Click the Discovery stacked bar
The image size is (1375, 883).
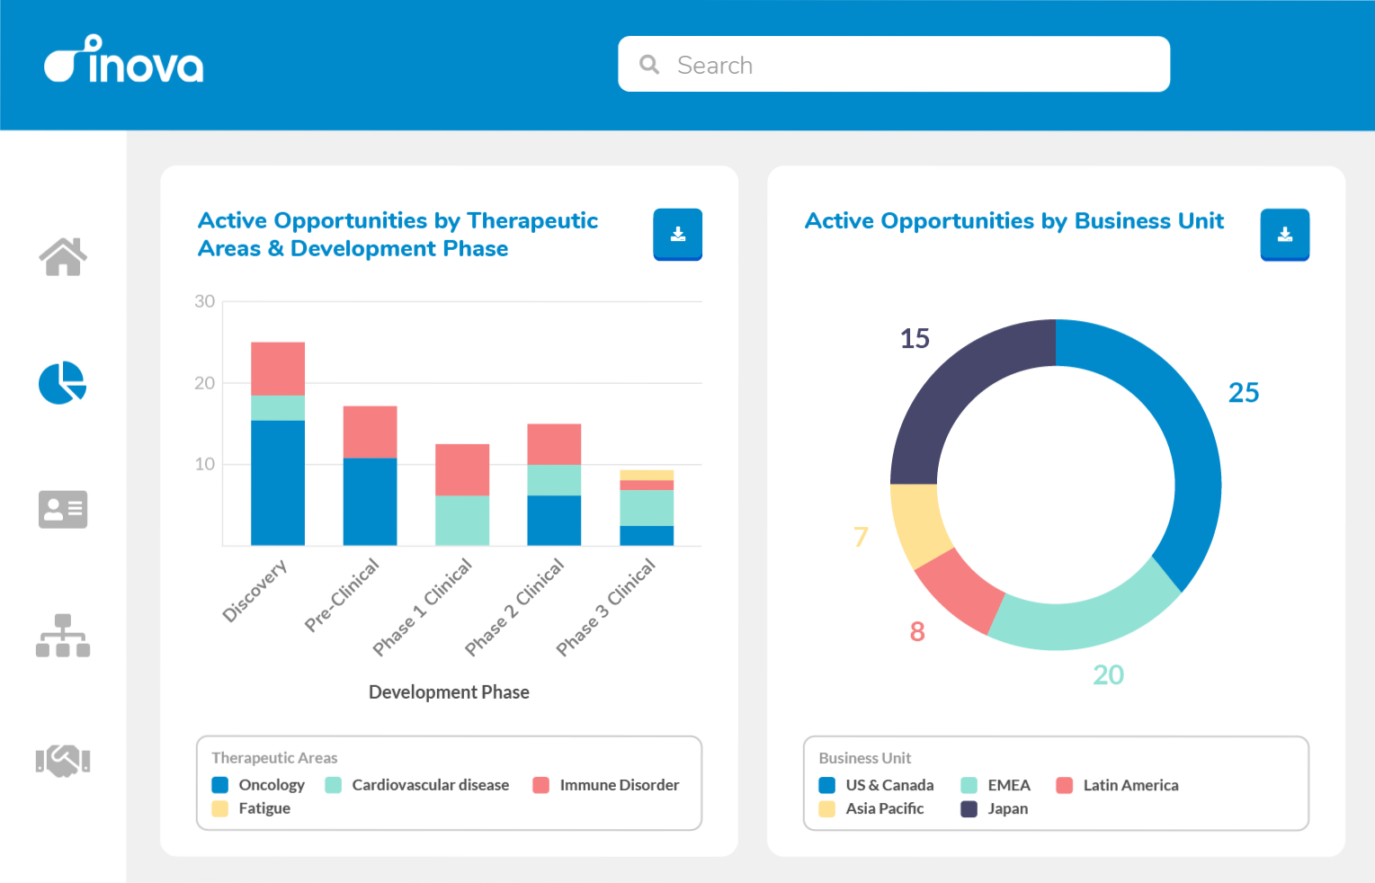tap(278, 444)
